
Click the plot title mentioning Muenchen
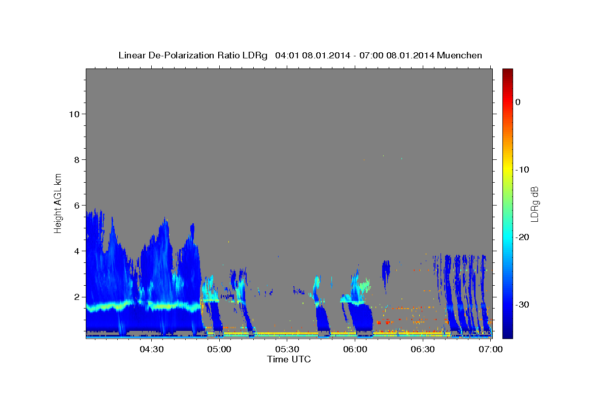(x=300, y=55)
